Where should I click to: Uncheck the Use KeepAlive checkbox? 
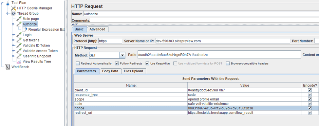tap(147, 63)
